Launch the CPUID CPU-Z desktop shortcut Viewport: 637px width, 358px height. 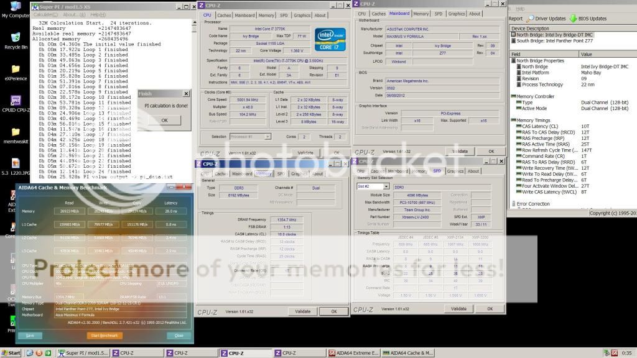coord(16,104)
